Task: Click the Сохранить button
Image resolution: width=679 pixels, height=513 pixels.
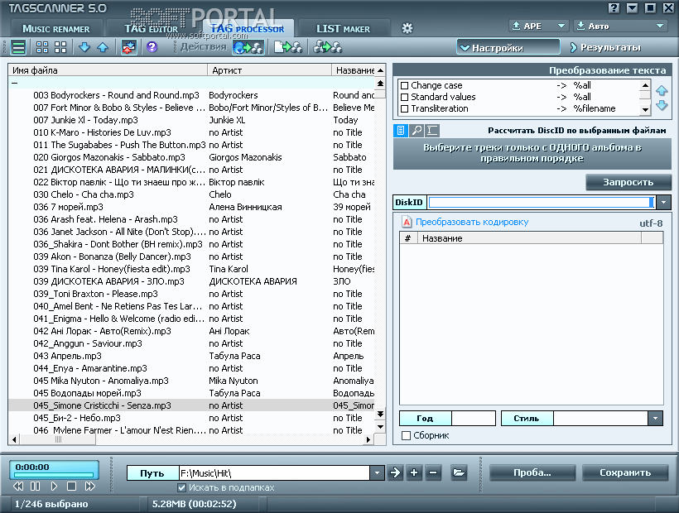Action: (625, 472)
